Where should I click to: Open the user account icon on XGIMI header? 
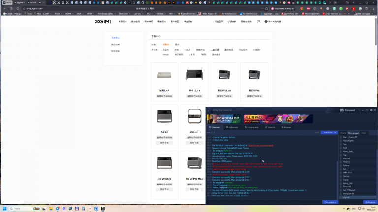click(259, 22)
